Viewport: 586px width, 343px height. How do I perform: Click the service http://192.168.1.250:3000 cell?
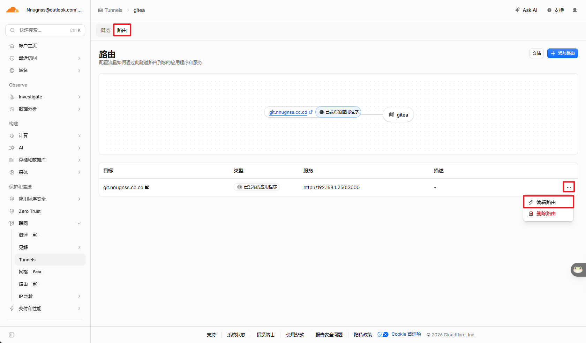click(x=331, y=187)
